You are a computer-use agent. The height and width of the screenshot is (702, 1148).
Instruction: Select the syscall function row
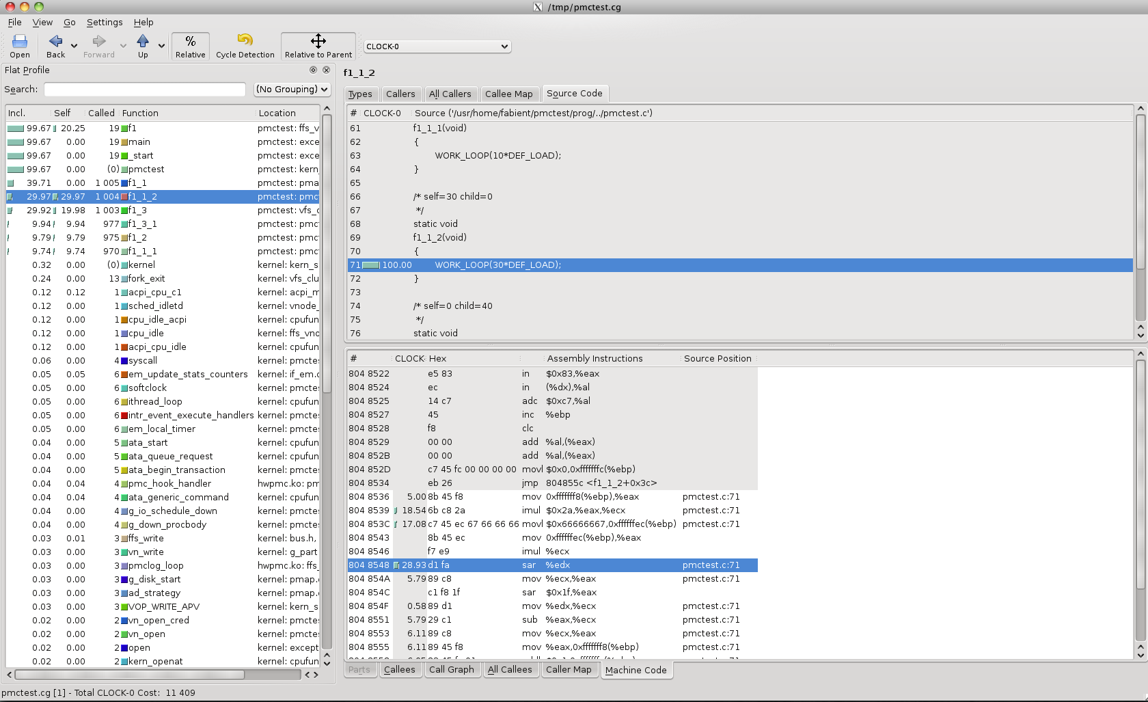(163, 361)
